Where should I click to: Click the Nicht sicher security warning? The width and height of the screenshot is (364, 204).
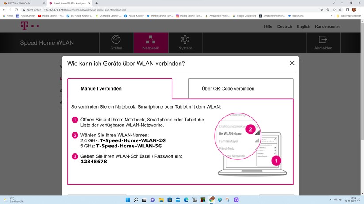click(x=32, y=10)
